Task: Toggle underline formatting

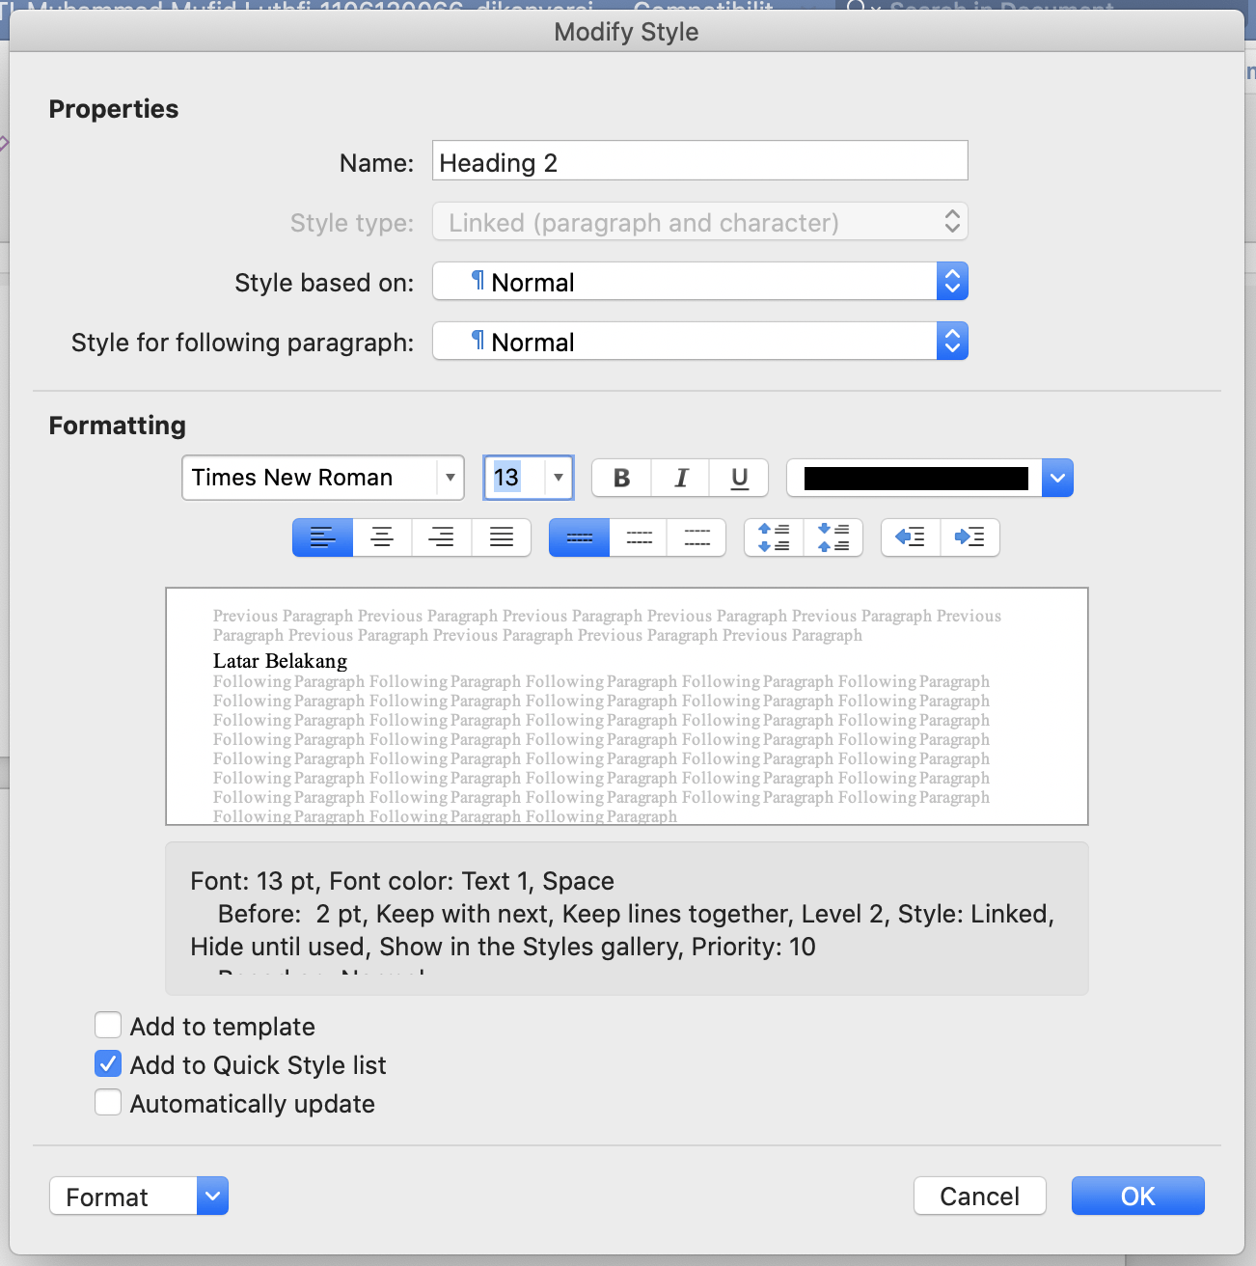Action: [x=738, y=478]
